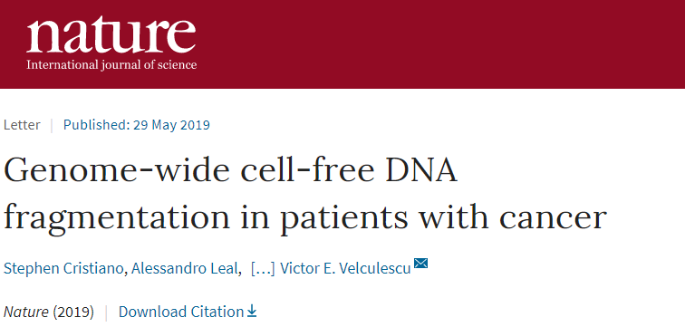The width and height of the screenshot is (685, 327).
Task: Click the Download Citation link
Action: (x=181, y=312)
